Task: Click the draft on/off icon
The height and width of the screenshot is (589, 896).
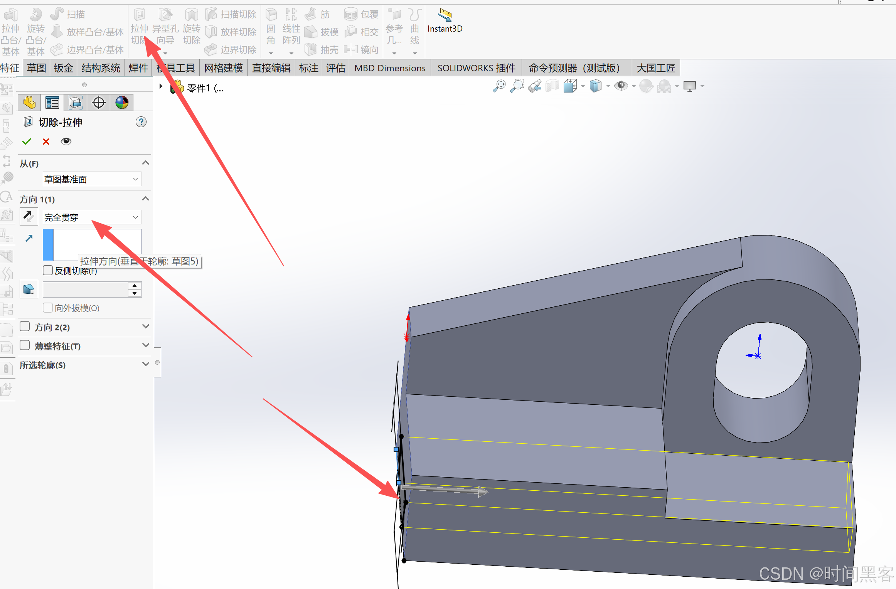Action: point(29,289)
